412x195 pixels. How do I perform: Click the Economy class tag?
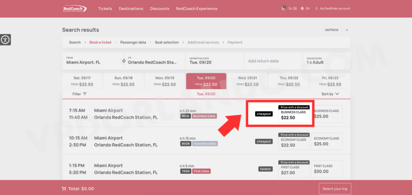(205, 144)
